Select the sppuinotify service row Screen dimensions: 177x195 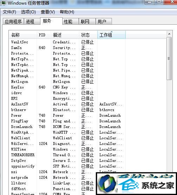point(88,166)
